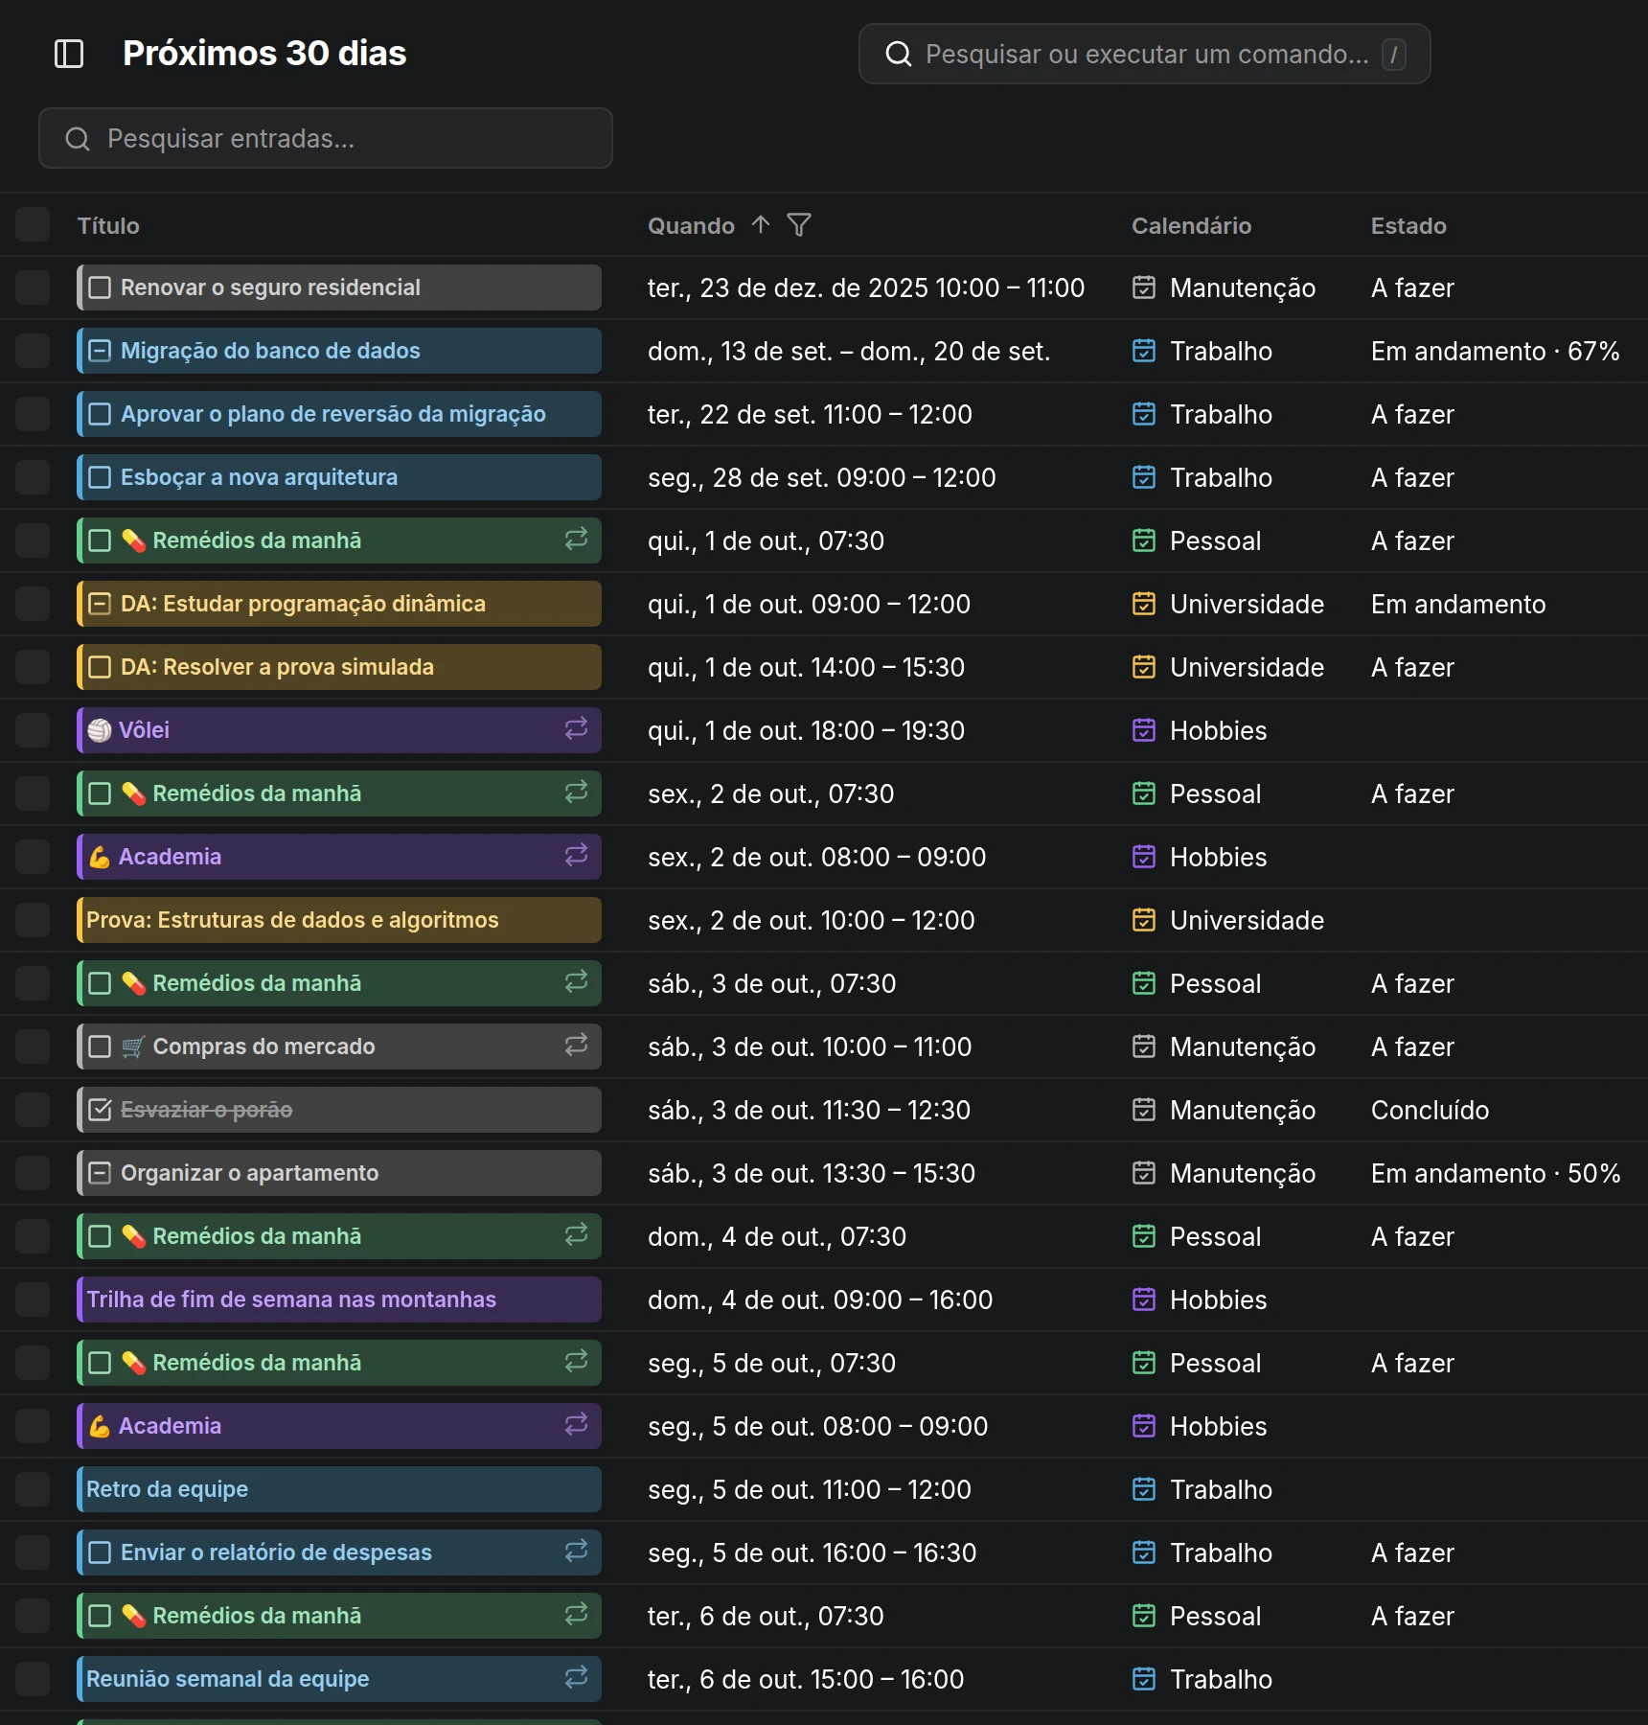Mark DA: Resolver a prova simulada as done
The height and width of the screenshot is (1725, 1648).
coord(100,667)
